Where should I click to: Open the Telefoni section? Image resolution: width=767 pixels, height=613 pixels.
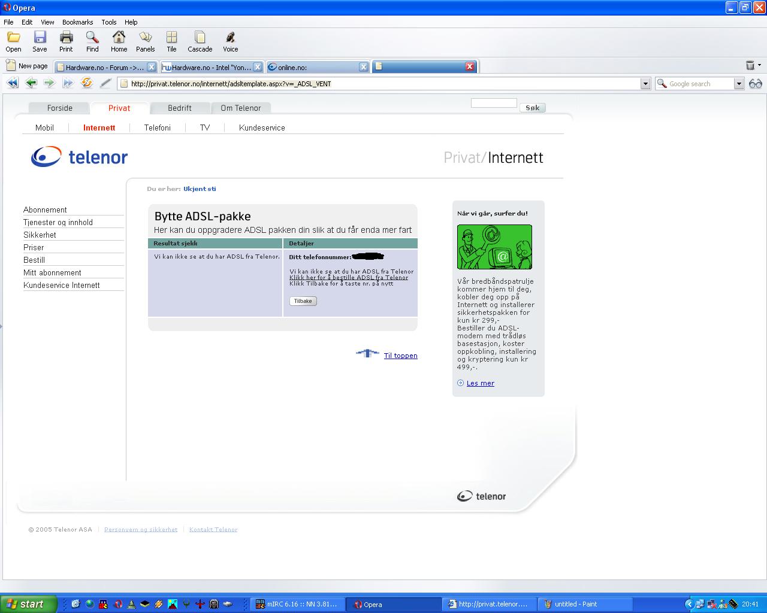pos(158,128)
